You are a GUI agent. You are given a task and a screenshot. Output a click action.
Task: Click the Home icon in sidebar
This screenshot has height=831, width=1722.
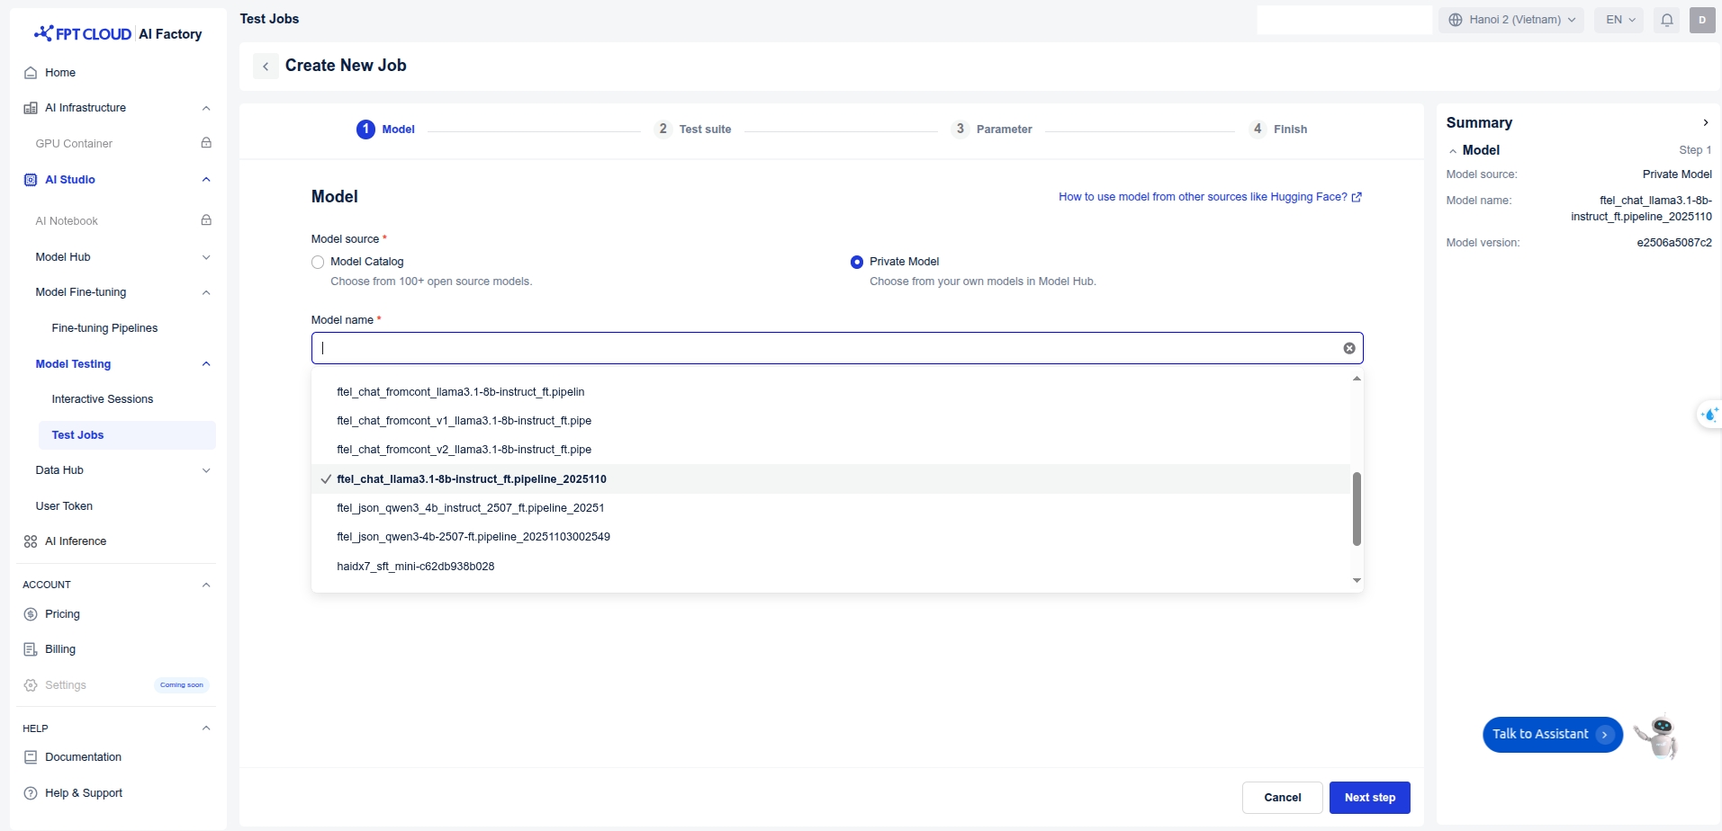(x=31, y=73)
